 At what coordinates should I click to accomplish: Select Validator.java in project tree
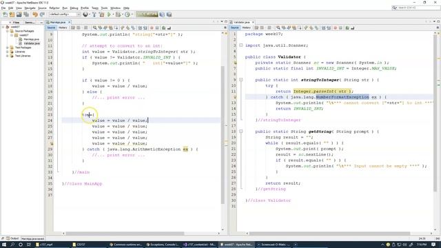tap(32, 43)
